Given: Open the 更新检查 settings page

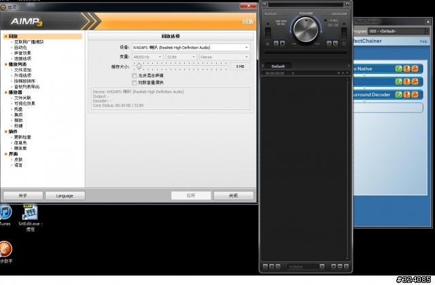Looking at the screenshot, I should point(22,137).
